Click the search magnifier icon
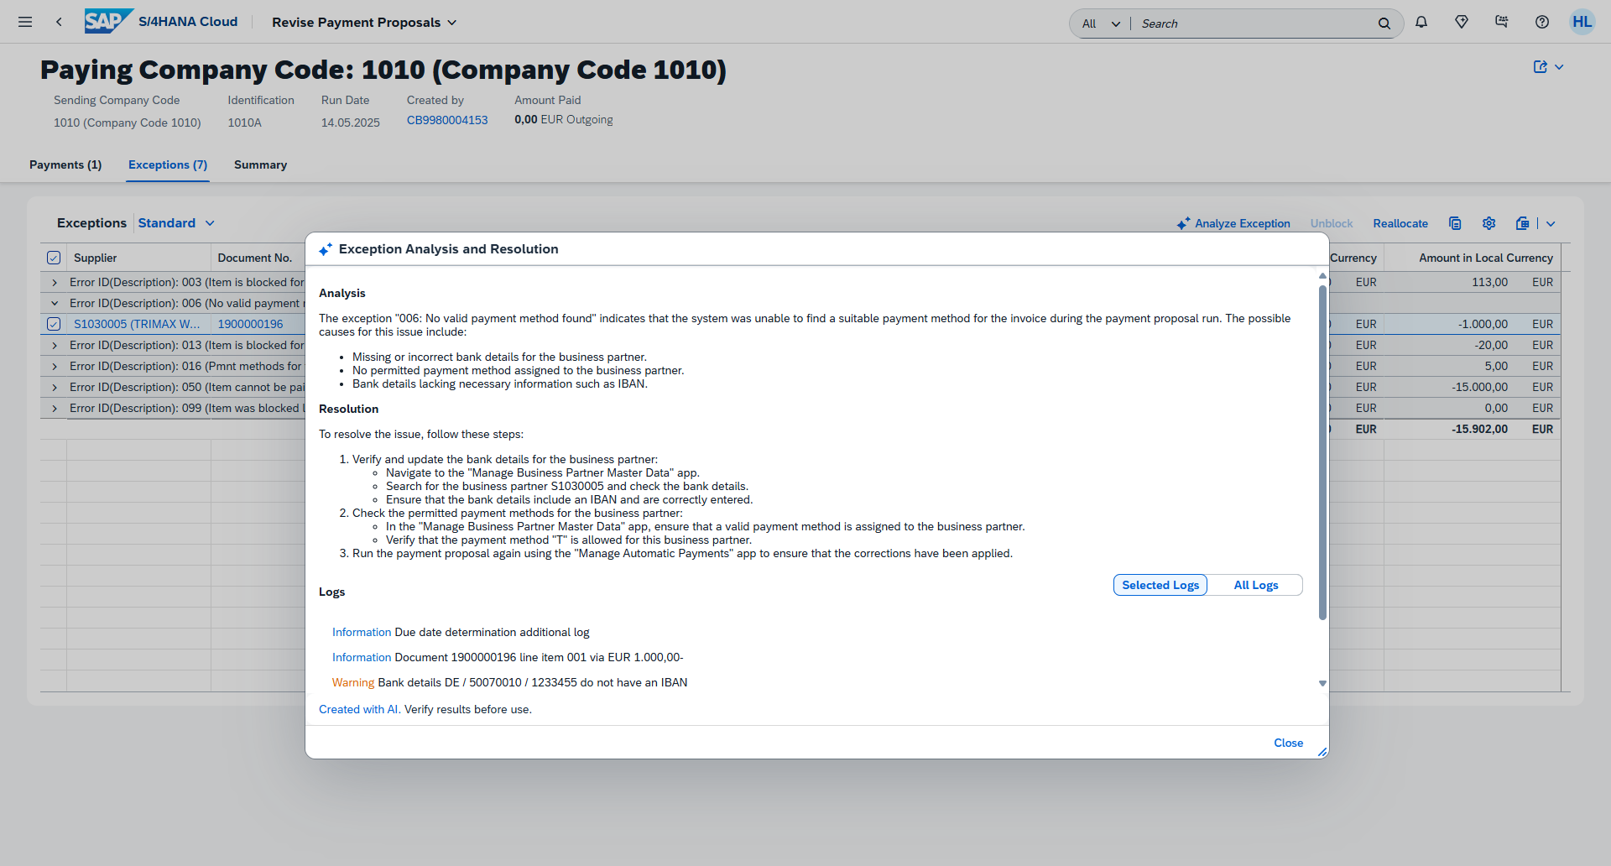Screen dimensions: 1611x866 coord(1384,23)
